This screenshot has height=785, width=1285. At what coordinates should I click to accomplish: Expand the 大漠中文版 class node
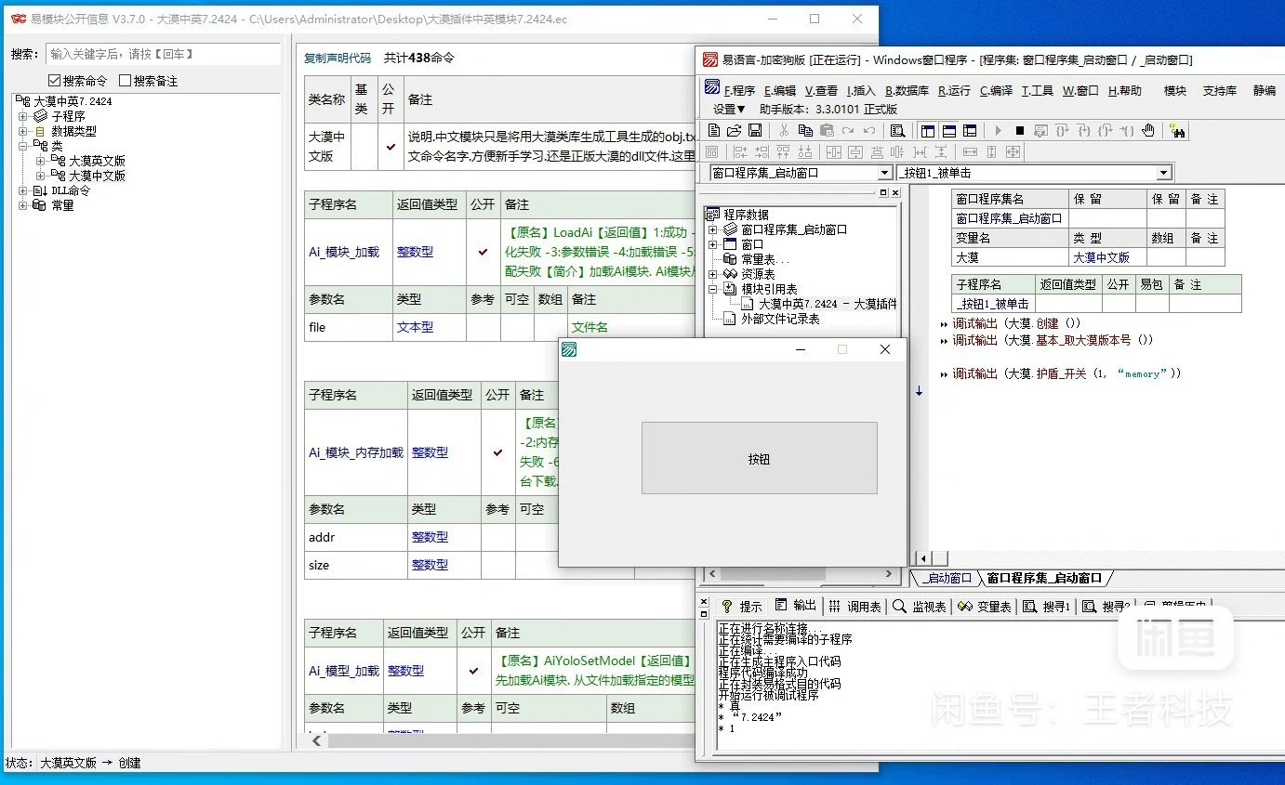tap(41, 176)
